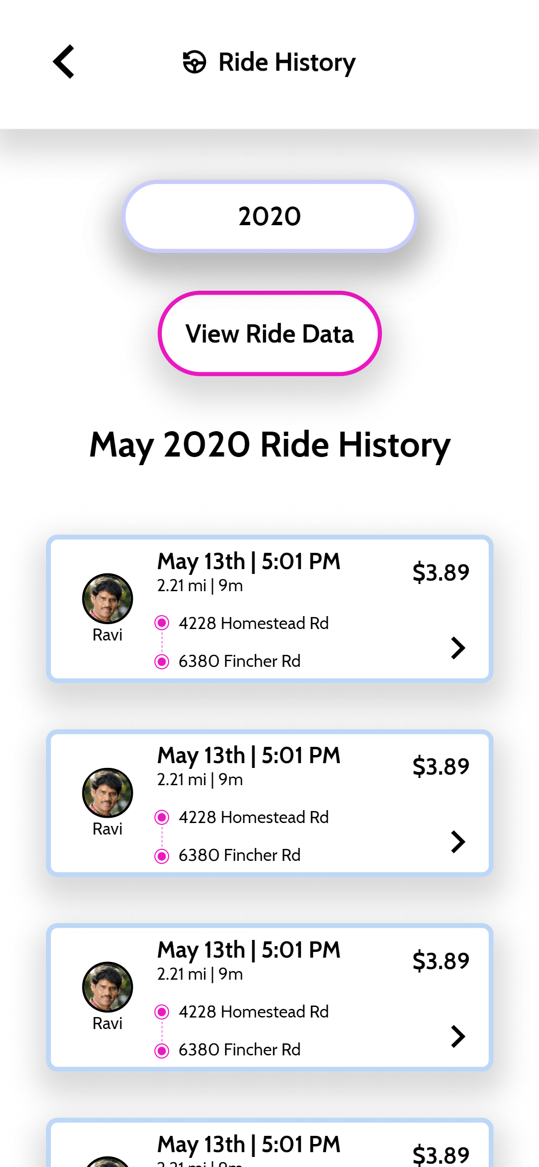The image size is (539, 1167).
Task: Click drop-off marker on the third ride card
Action: coord(162,1051)
